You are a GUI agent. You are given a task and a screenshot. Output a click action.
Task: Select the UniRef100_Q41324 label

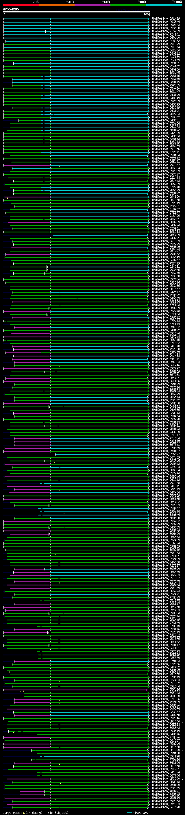point(166,772)
